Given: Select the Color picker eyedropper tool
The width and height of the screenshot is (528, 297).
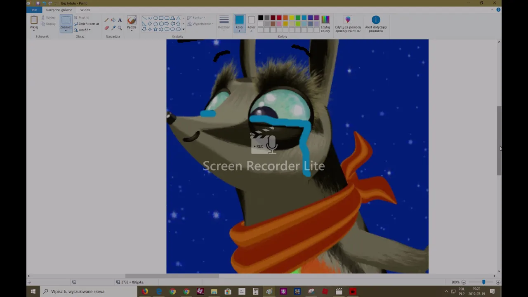Looking at the screenshot, I should pyautogui.click(x=113, y=28).
